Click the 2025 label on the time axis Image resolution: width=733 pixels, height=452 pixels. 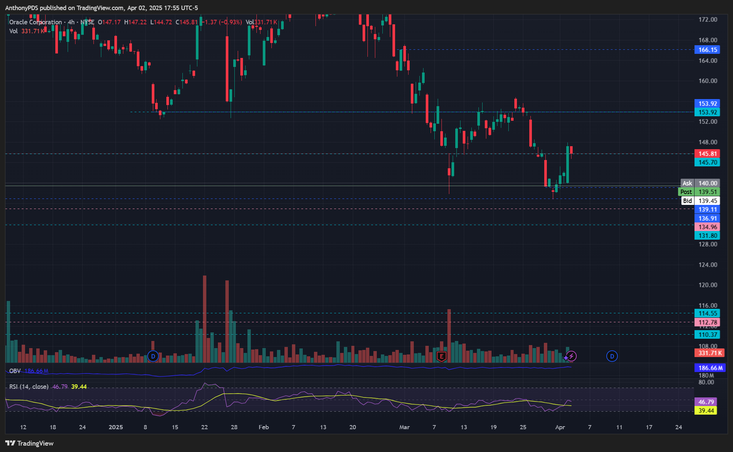pyautogui.click(x=116, y=427)
